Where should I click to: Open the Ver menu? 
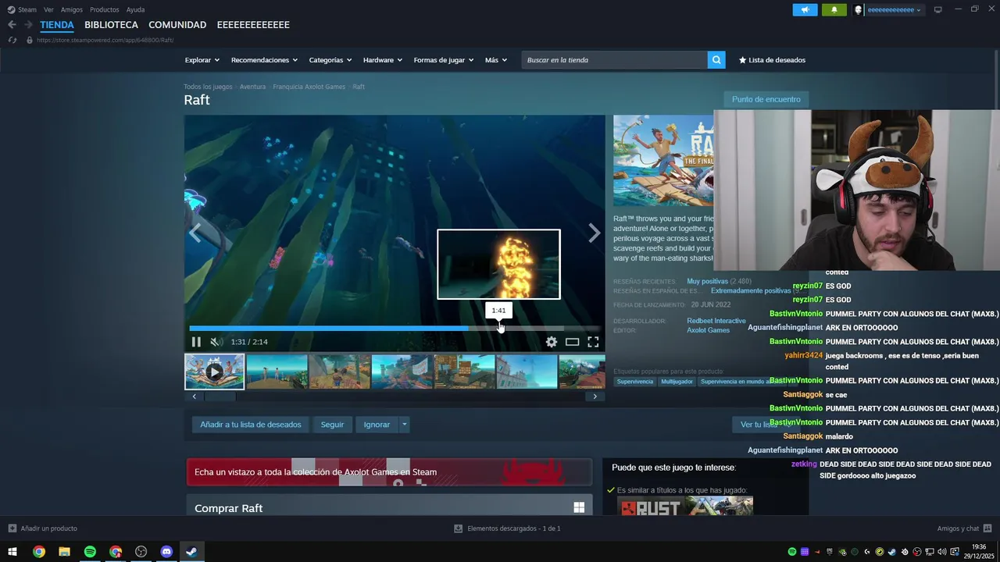pos(48,9)
